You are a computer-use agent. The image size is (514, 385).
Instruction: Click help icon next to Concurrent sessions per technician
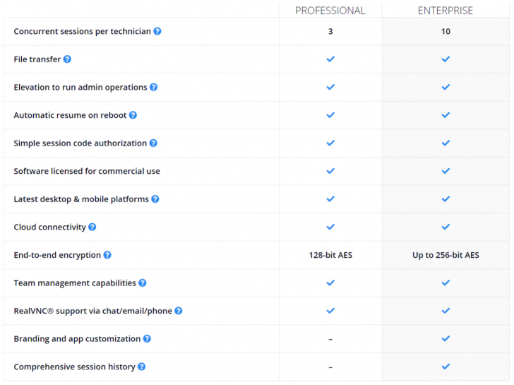(x=157, y=31)
